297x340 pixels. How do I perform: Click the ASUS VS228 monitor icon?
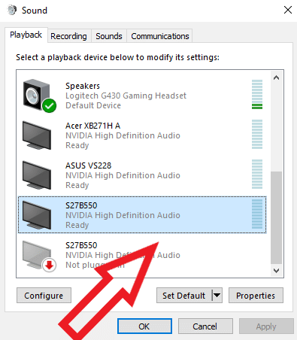tap(37, 175)
